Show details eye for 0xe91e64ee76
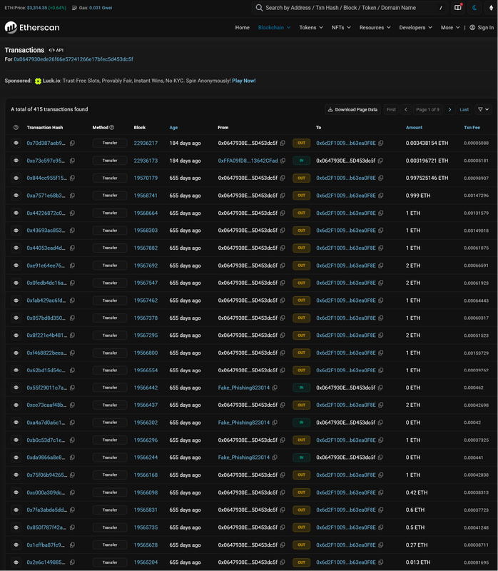 16,266
